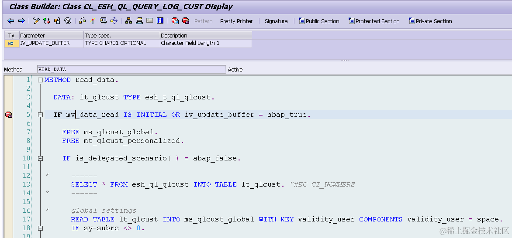Run the syntax Check icon

pos(83,21)
